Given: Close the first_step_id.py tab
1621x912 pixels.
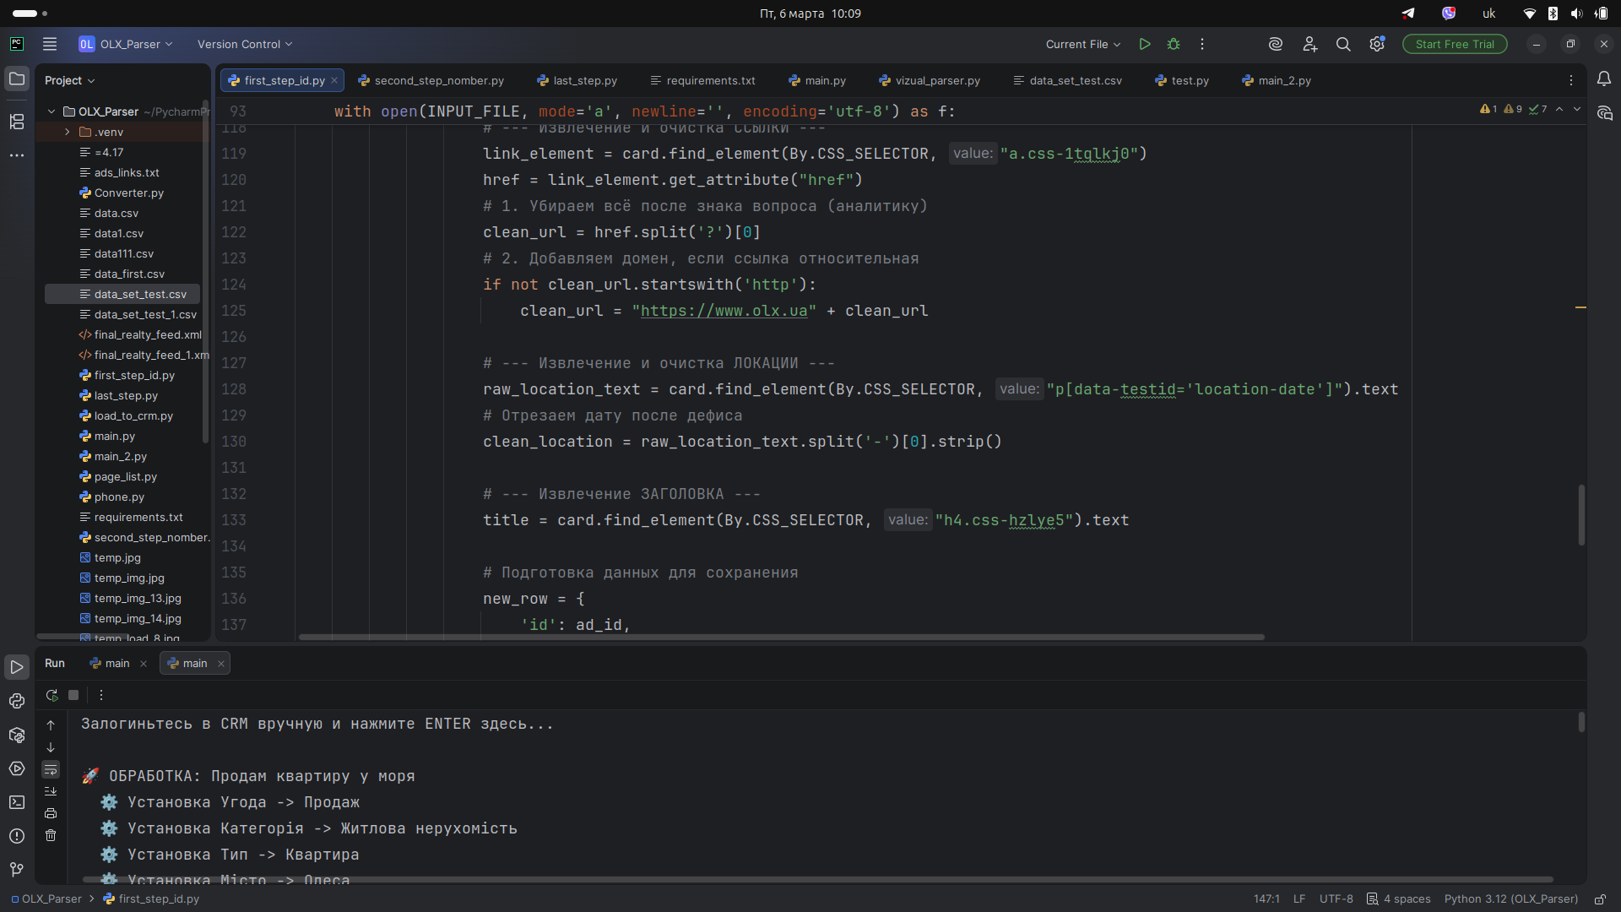Looking at the screenshot, I should pos(334,80).
